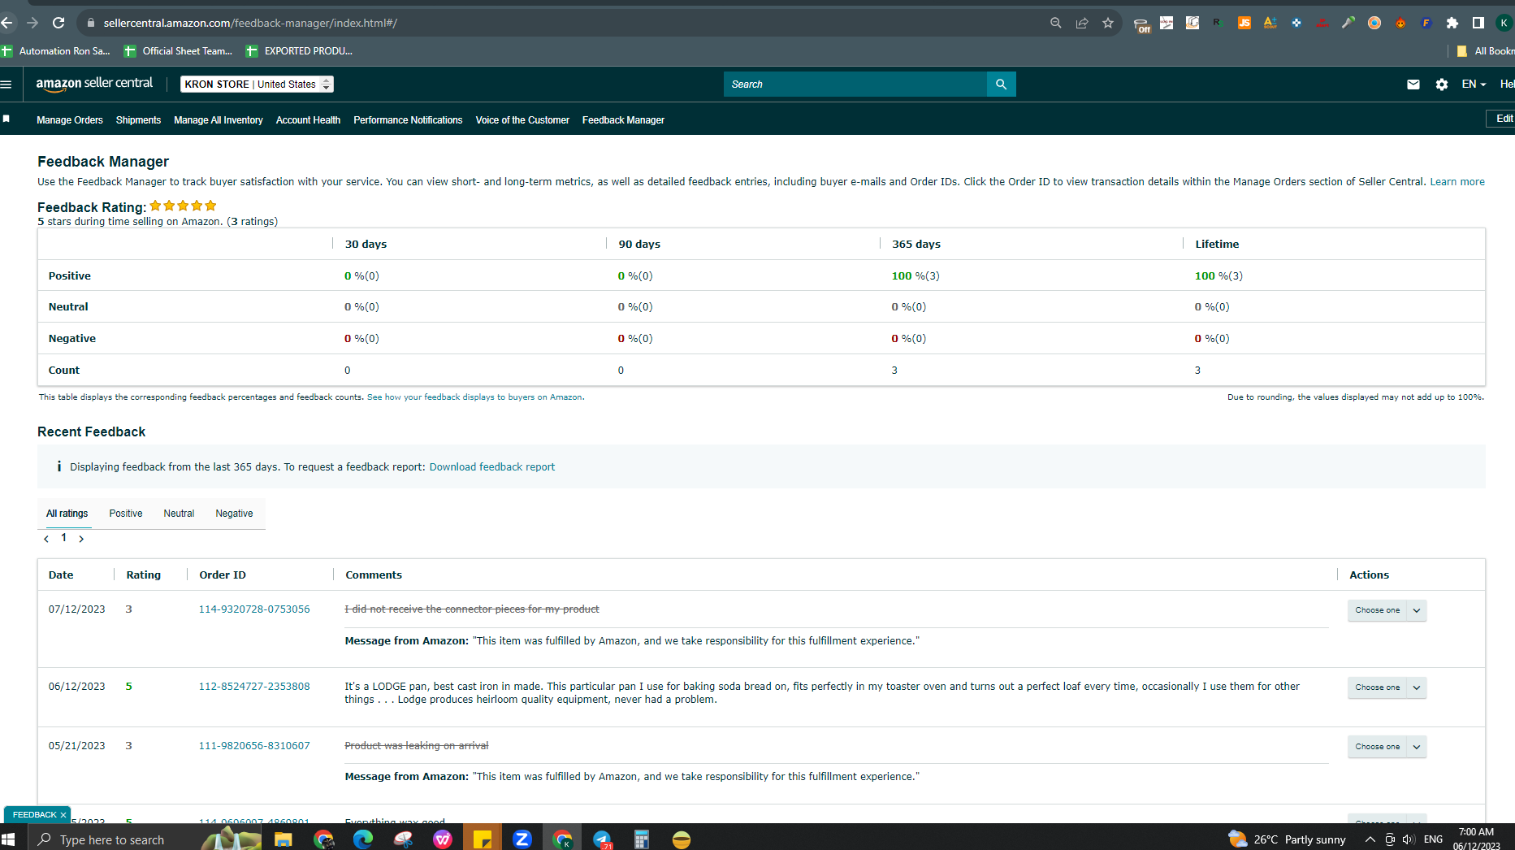The height and width of the screenshot is (850, 1515).
Task: Open the Chrome profile K avatar
Action: (1504, 23)
